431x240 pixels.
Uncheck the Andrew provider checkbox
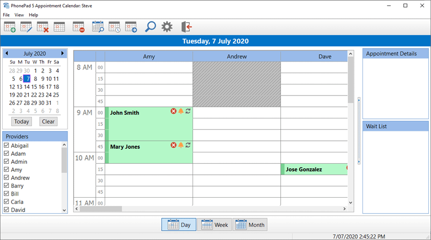(7, 177)
